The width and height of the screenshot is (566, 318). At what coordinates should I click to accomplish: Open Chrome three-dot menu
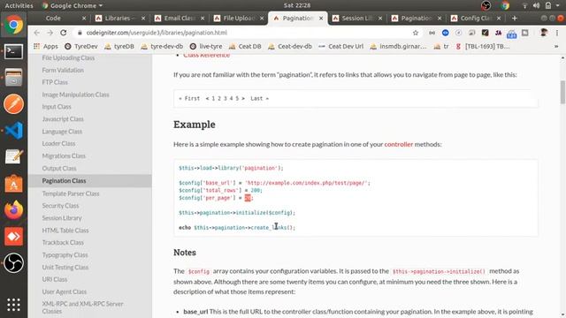point(557,33)
